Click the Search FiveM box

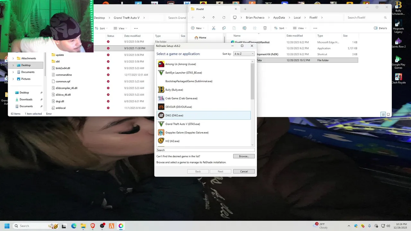[x=367, y=18]
